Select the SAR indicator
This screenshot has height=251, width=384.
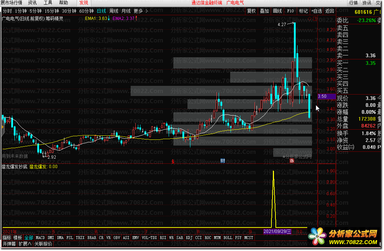pyautogui.click(x=180, y=238)
